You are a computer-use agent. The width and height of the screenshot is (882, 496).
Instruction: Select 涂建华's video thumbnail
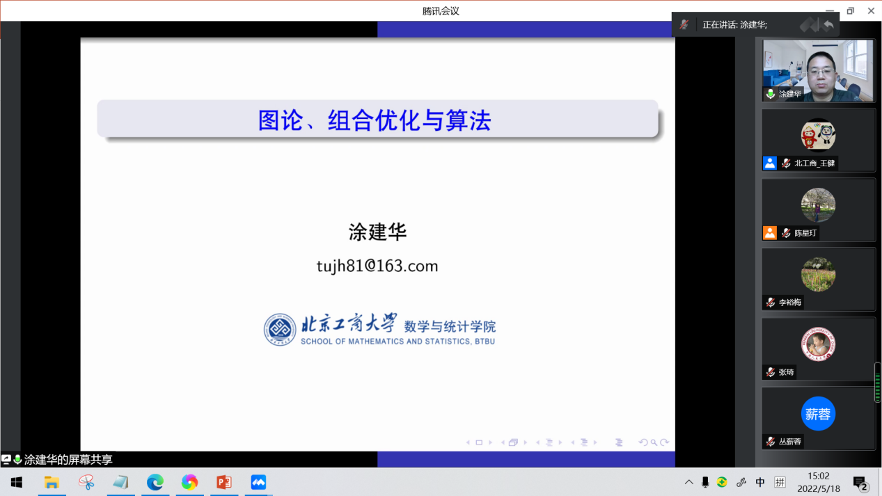click(818, 70)
